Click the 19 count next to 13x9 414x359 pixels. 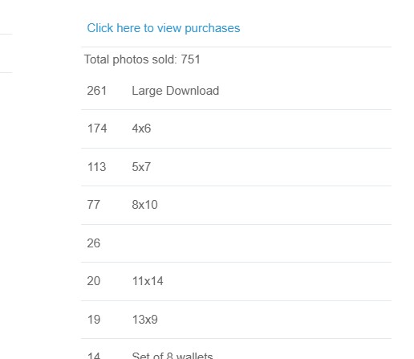[x=94, y=320]
